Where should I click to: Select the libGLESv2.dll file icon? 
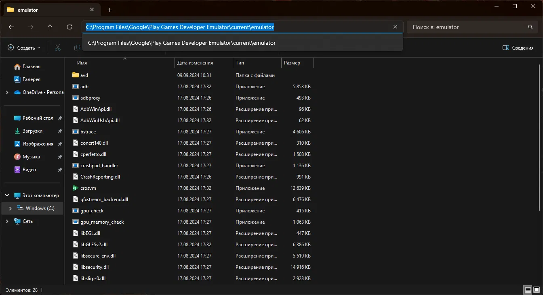pyautogui.click(x=75, y=245)
